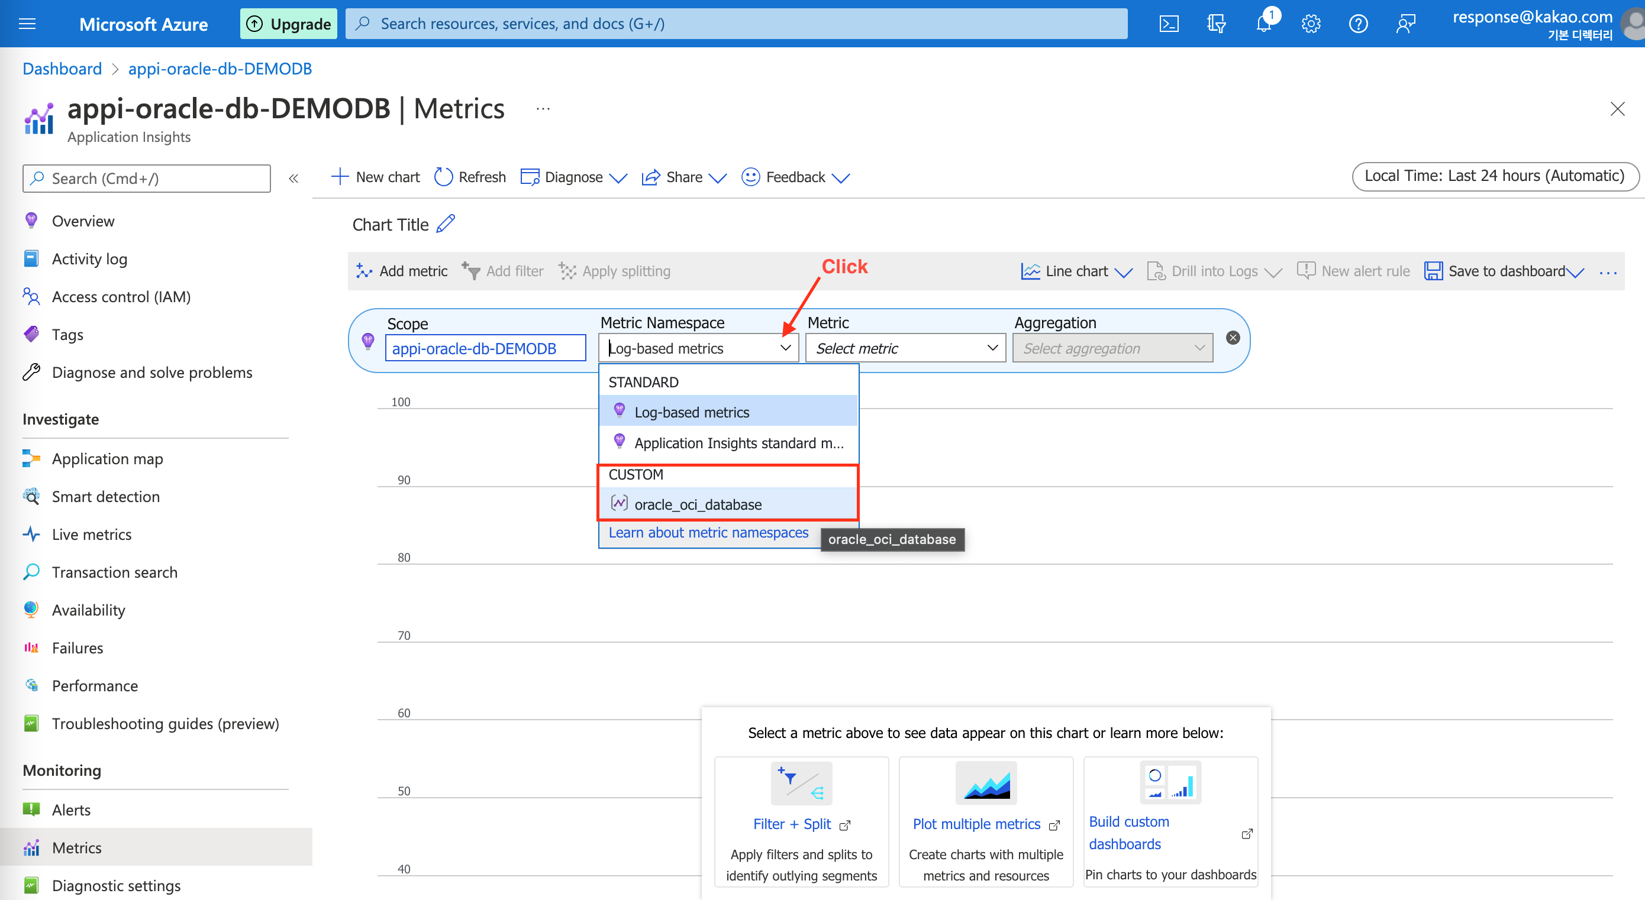Click the Scope input field
This screenshot has width=1645, height=900.
(x=485, y=348)
